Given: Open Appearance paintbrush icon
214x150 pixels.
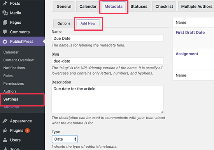Looking at the screenshot, I should click(5, 121).
